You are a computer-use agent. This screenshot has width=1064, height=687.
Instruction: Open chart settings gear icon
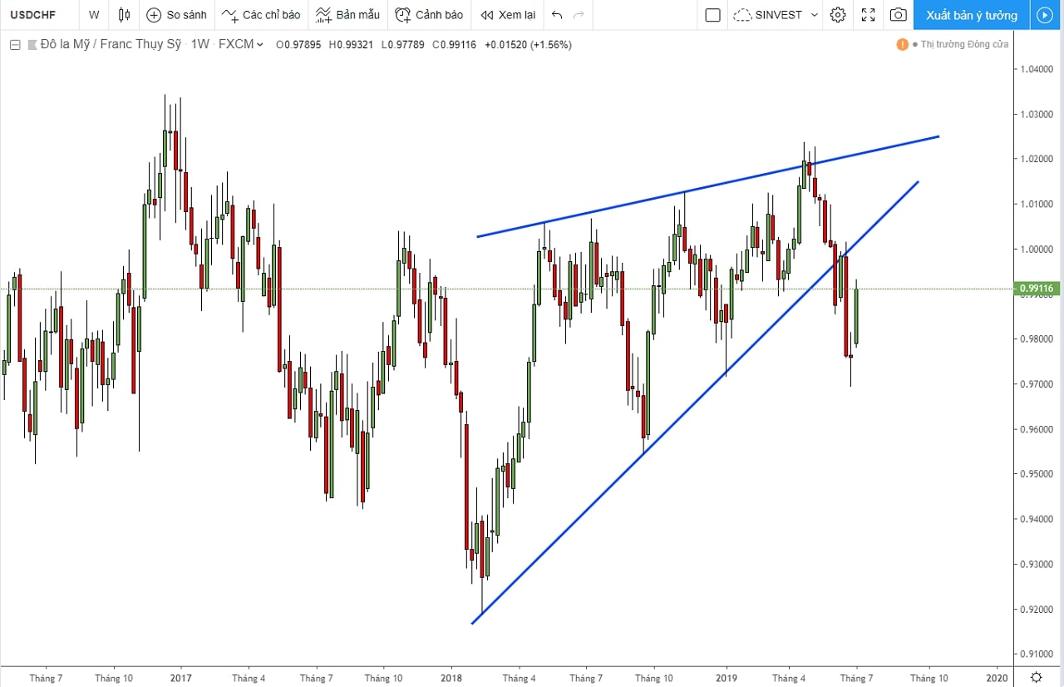[838, 15]
